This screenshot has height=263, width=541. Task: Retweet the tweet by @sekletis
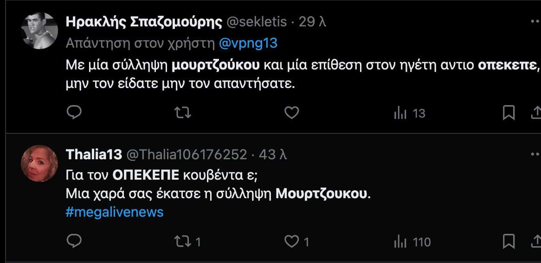(x=183, y=113)
